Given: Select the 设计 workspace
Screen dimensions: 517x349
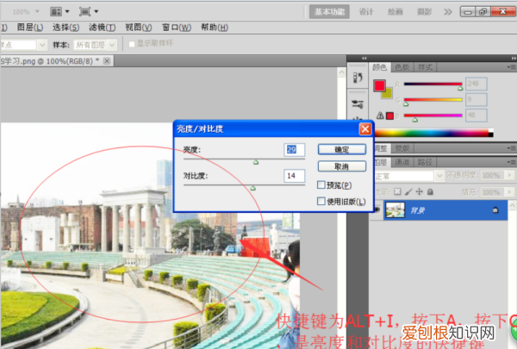Looking at the screenshot, I should tap(366, 12).
